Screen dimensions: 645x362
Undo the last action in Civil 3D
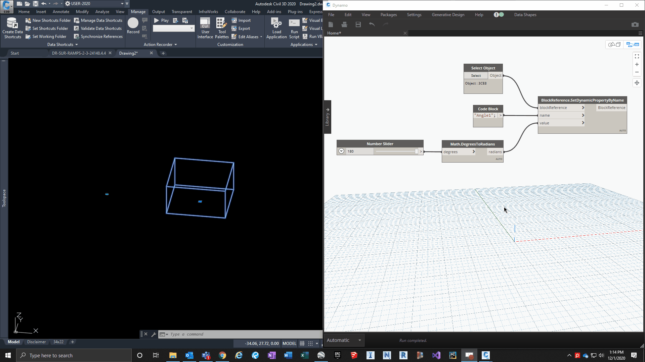coord(44,4)
